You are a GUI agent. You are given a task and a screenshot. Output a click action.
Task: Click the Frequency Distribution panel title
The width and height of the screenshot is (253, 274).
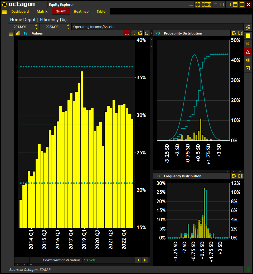point(183,176)
